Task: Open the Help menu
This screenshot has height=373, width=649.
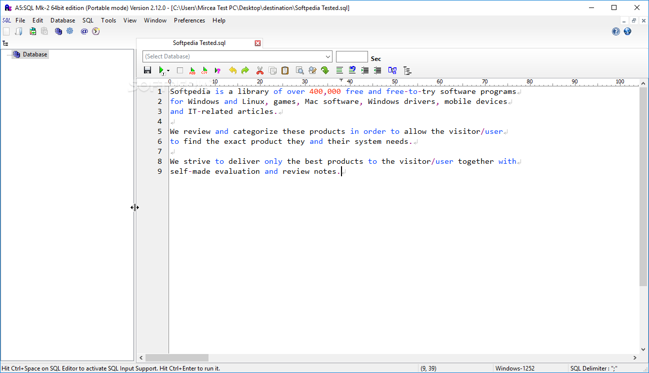Action: [x=219, y=20]
